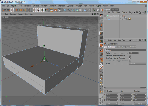
Task: Click the Render View clapperboard icon
Action: 51,10
